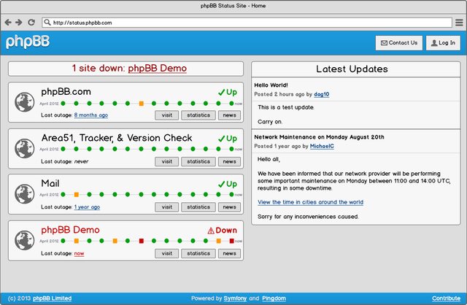
Task: Click the Log In button
Action: 443,43
